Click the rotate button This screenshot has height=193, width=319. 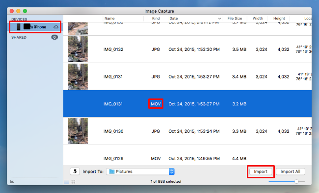pos(75,171)
